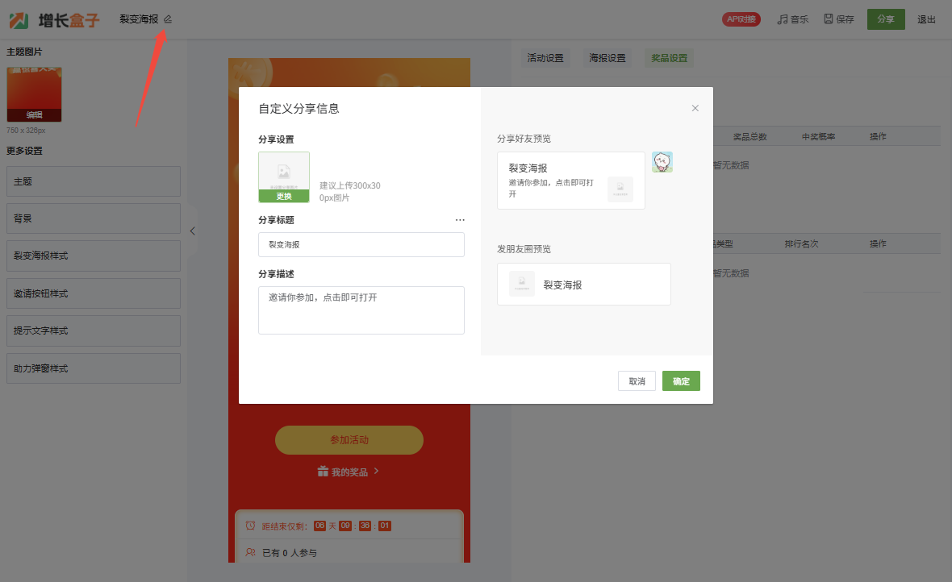This screenshot has height=582, width=952.
Task: Click the edit pencil icon beside 裂变海报 title
Action: tap(168, 19)
